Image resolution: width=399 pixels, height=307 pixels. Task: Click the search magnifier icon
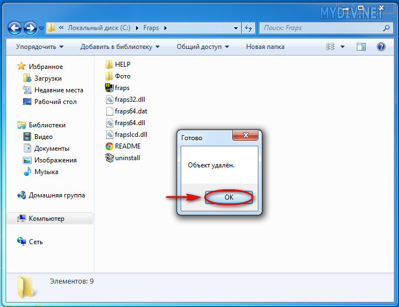point(386,28)
